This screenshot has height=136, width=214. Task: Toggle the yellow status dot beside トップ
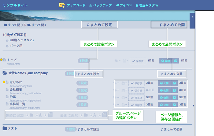point(2,60)
